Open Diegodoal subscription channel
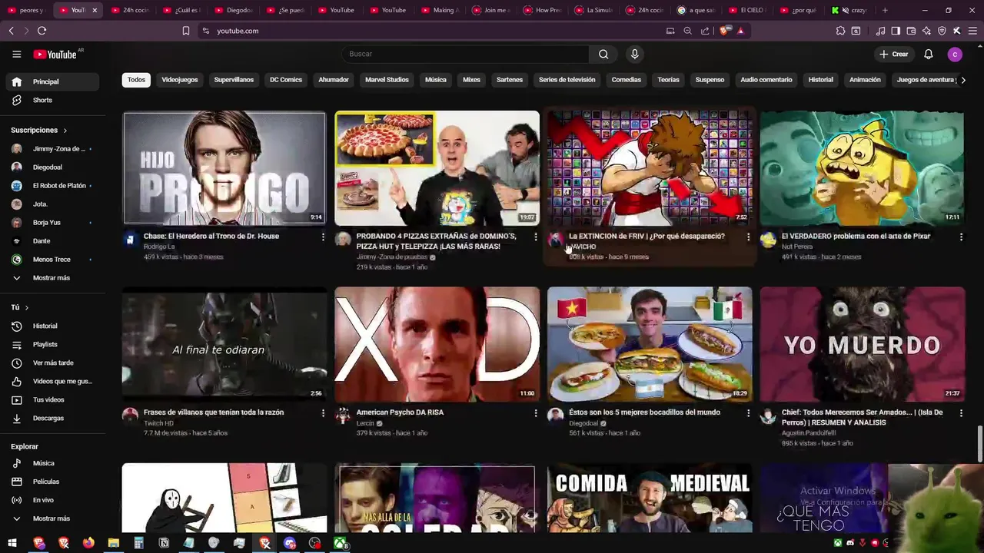This screenshot has width=984, height=553. (x=53, y=167)
